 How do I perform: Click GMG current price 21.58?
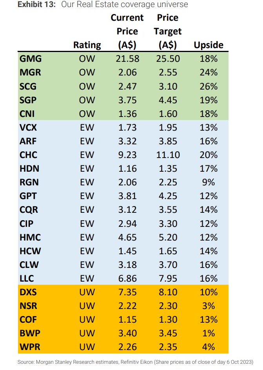pos(127,59)
